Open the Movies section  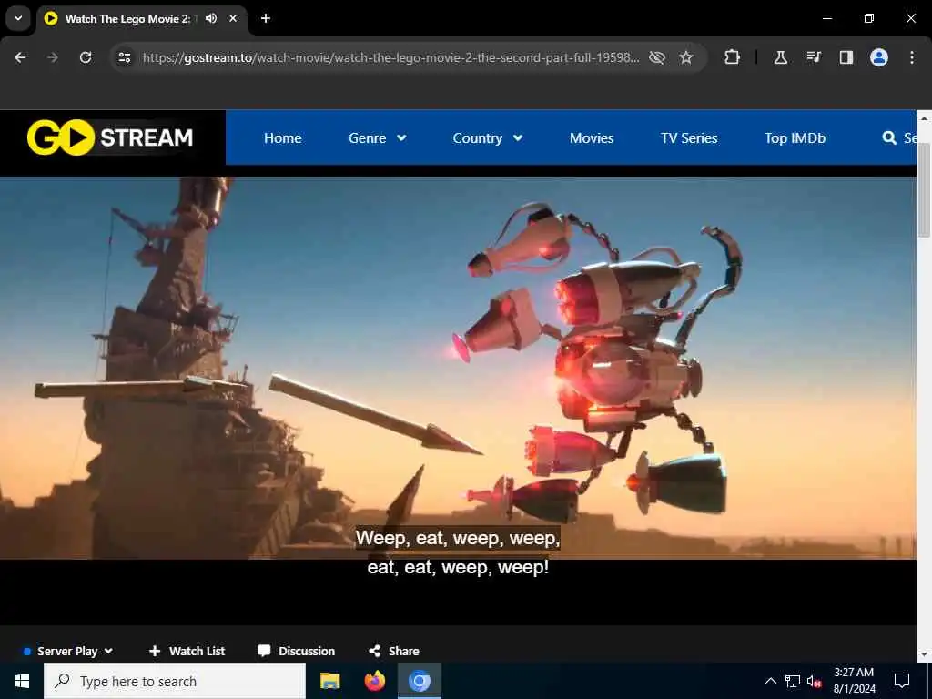pos(592,138)
